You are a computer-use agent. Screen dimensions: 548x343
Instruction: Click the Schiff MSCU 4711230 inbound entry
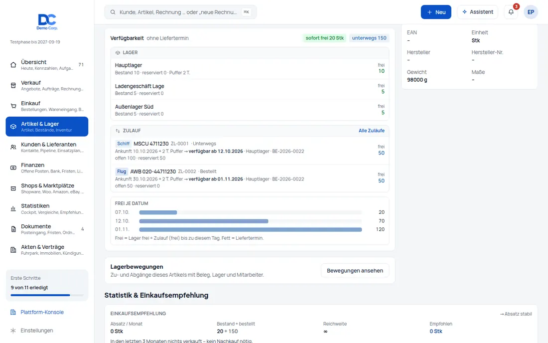coord(250,151)
